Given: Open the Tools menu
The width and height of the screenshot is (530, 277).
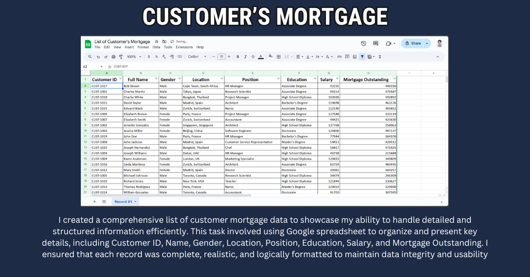Looking at the screenshot, I should coord(168,47).
